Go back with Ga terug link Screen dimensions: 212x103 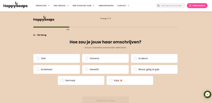tap(40, 35)
